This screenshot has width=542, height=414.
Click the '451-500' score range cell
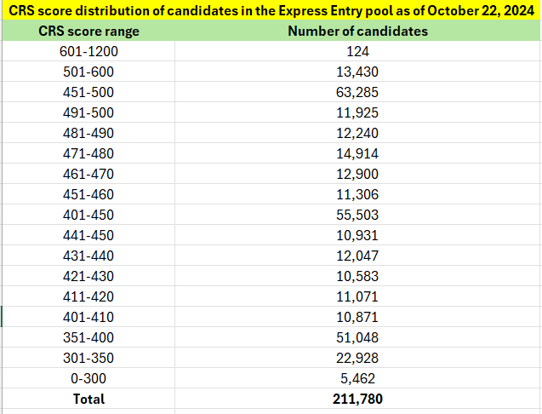[x=88, y=92]
